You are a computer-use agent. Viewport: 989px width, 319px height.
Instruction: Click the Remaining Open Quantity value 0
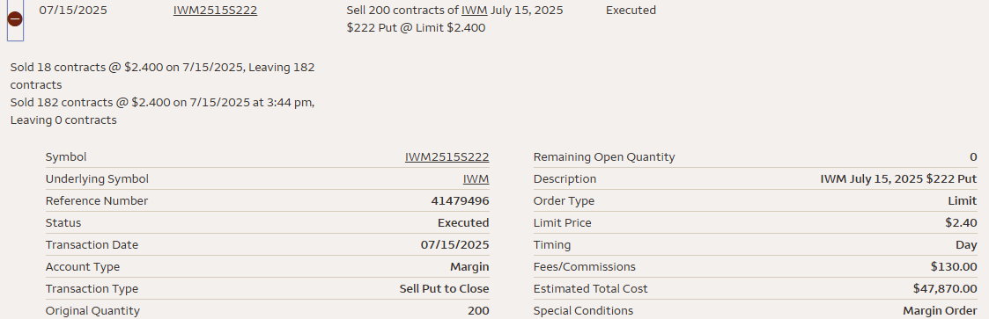974,156
